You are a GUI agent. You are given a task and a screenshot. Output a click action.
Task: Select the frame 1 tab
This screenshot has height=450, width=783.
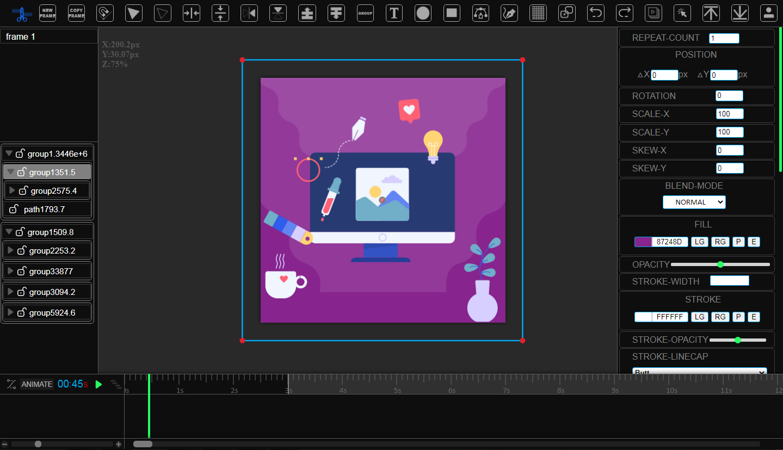click(x=49, y=36)
